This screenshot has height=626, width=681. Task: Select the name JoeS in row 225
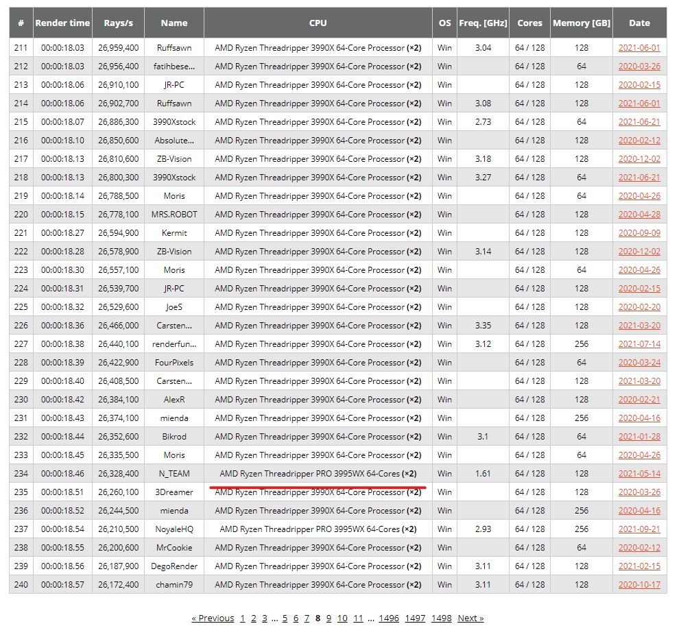[x=174, y=307]
